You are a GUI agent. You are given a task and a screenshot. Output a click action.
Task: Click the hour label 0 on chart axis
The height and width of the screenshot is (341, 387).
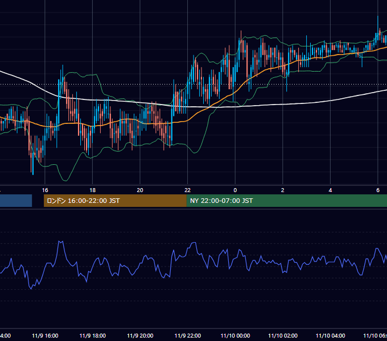click(235, 190)
